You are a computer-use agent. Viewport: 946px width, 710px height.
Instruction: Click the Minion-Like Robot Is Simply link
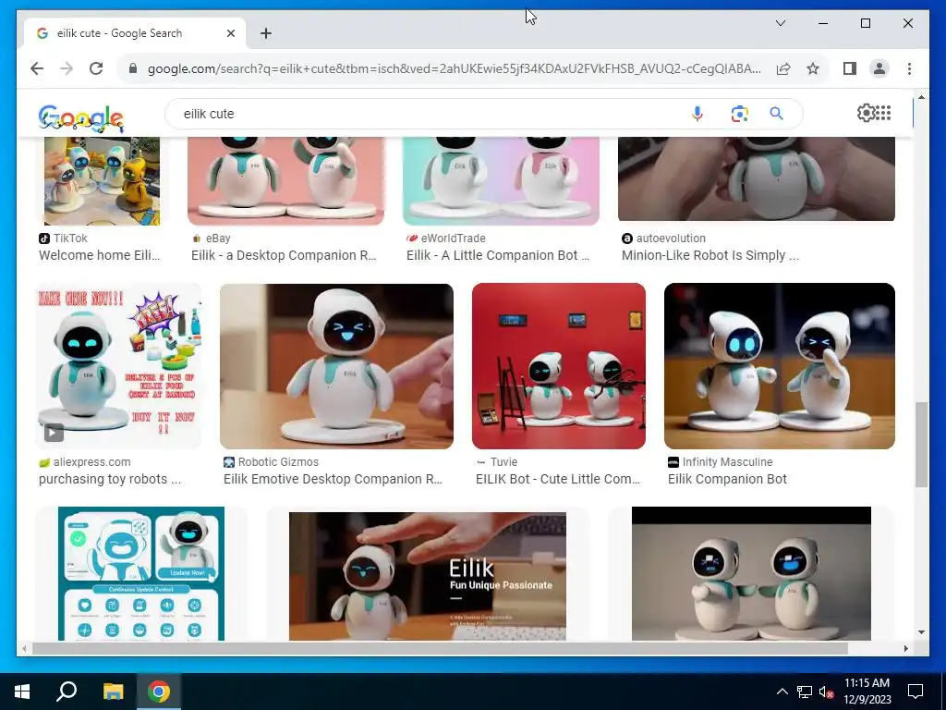point(710,255)
